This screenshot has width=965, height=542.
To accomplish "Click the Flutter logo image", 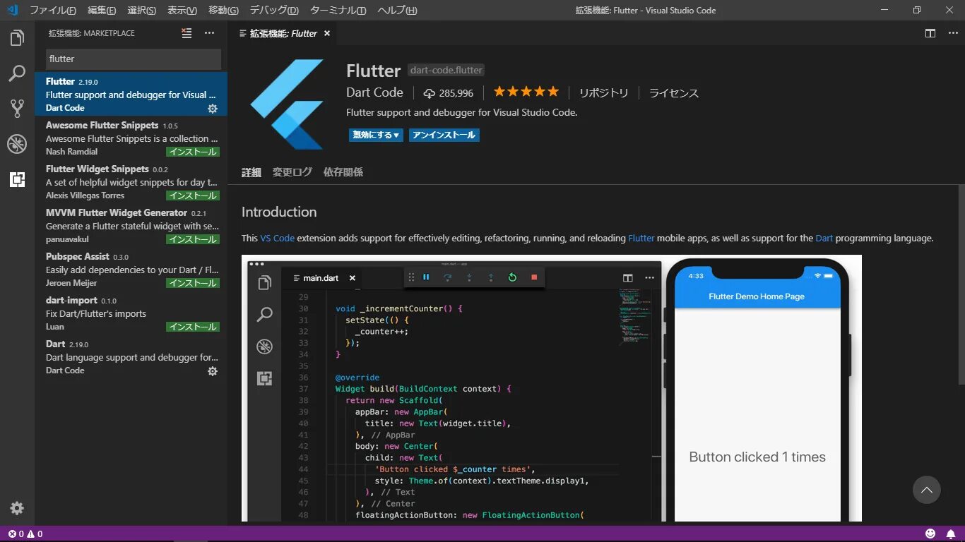I will 287,104.
